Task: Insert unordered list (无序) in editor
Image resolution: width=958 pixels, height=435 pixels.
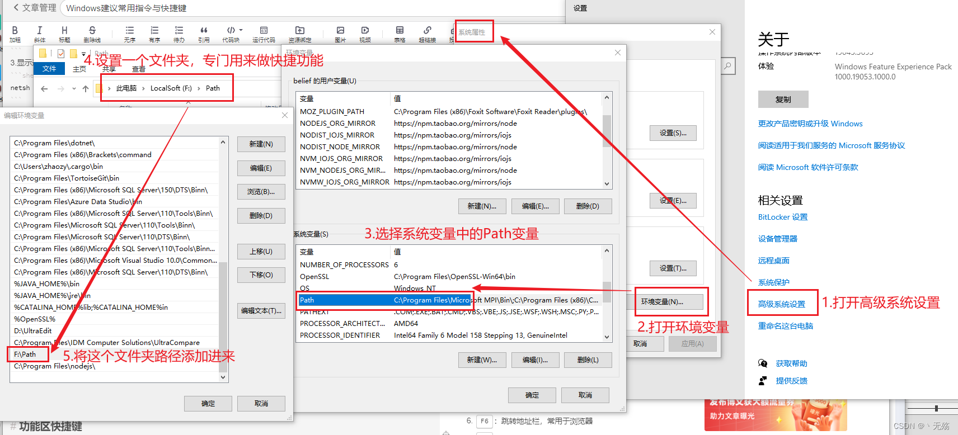Action: pyautogui.click(x=129, y=34)
